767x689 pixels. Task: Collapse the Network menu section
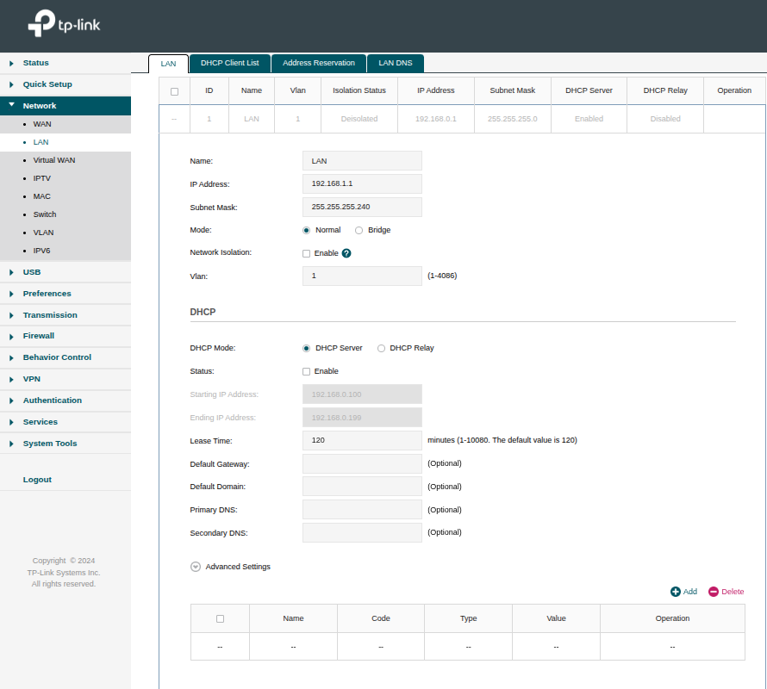tap(65, 106)
